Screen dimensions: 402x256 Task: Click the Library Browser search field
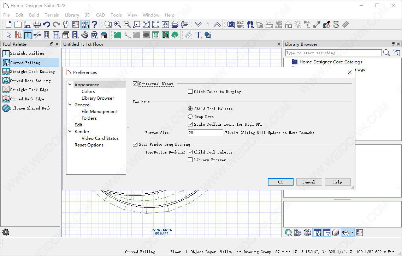pos(333,53)
